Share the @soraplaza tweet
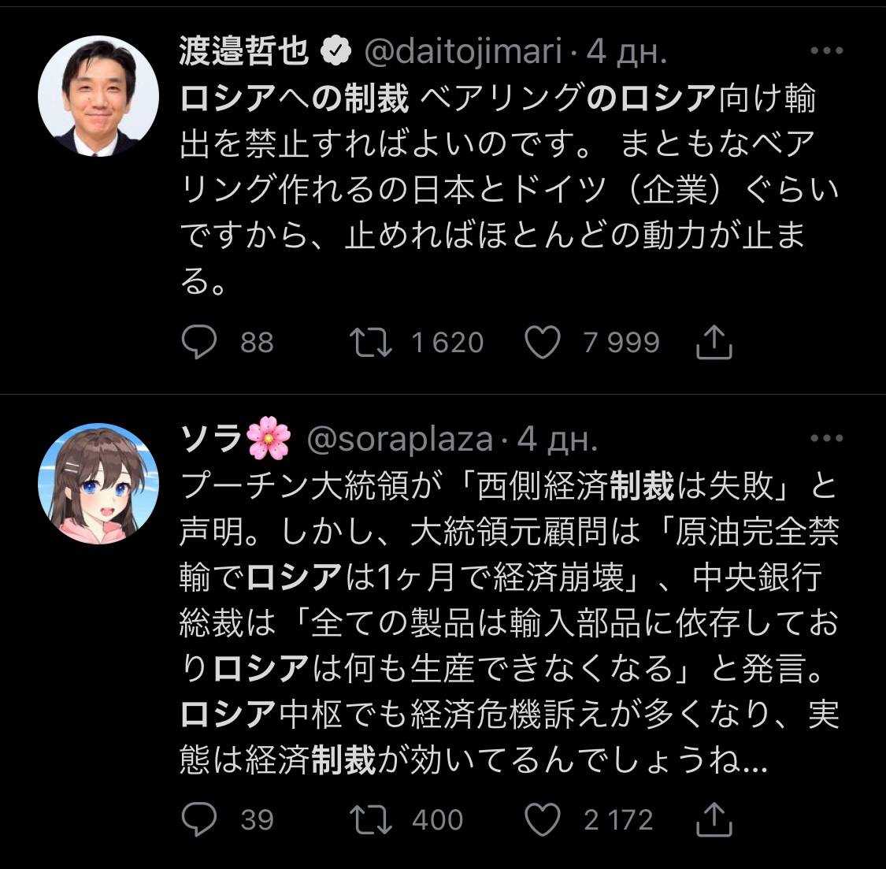Viewport: 886px width, 869px height. 715,820
